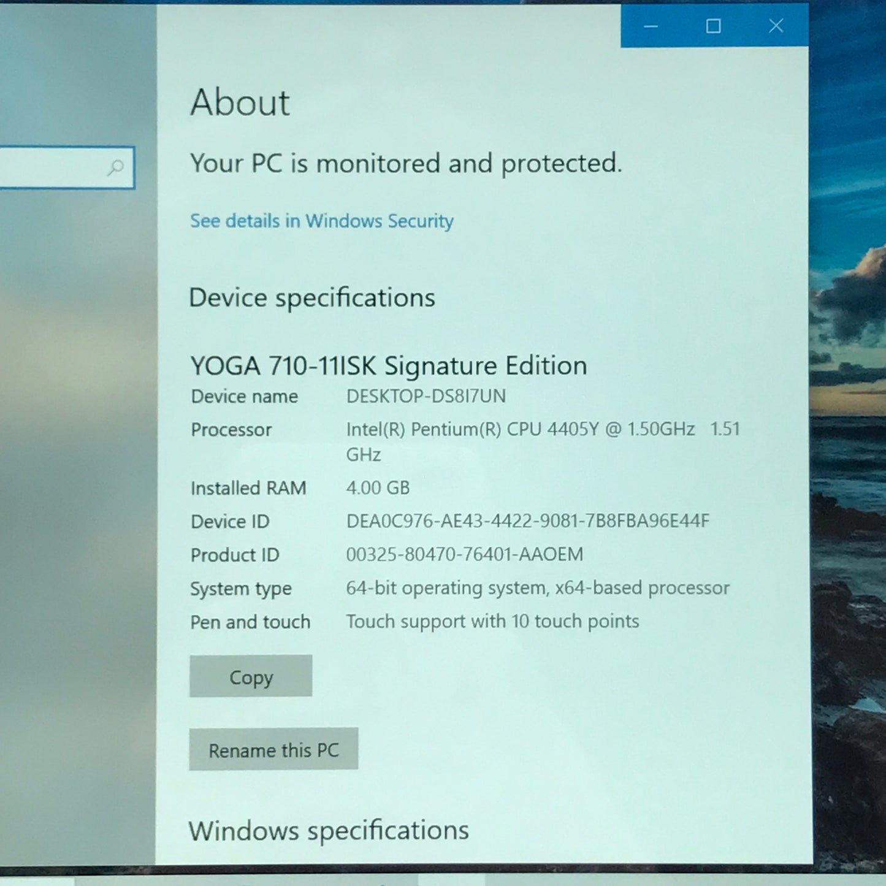Click Intel(R) Pentium(R) CPU 4405Y value
886x886 pixels.
click(543, 441)
